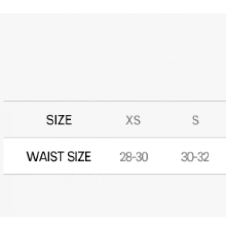Click the empty gray area above the size table

[113, 56]
